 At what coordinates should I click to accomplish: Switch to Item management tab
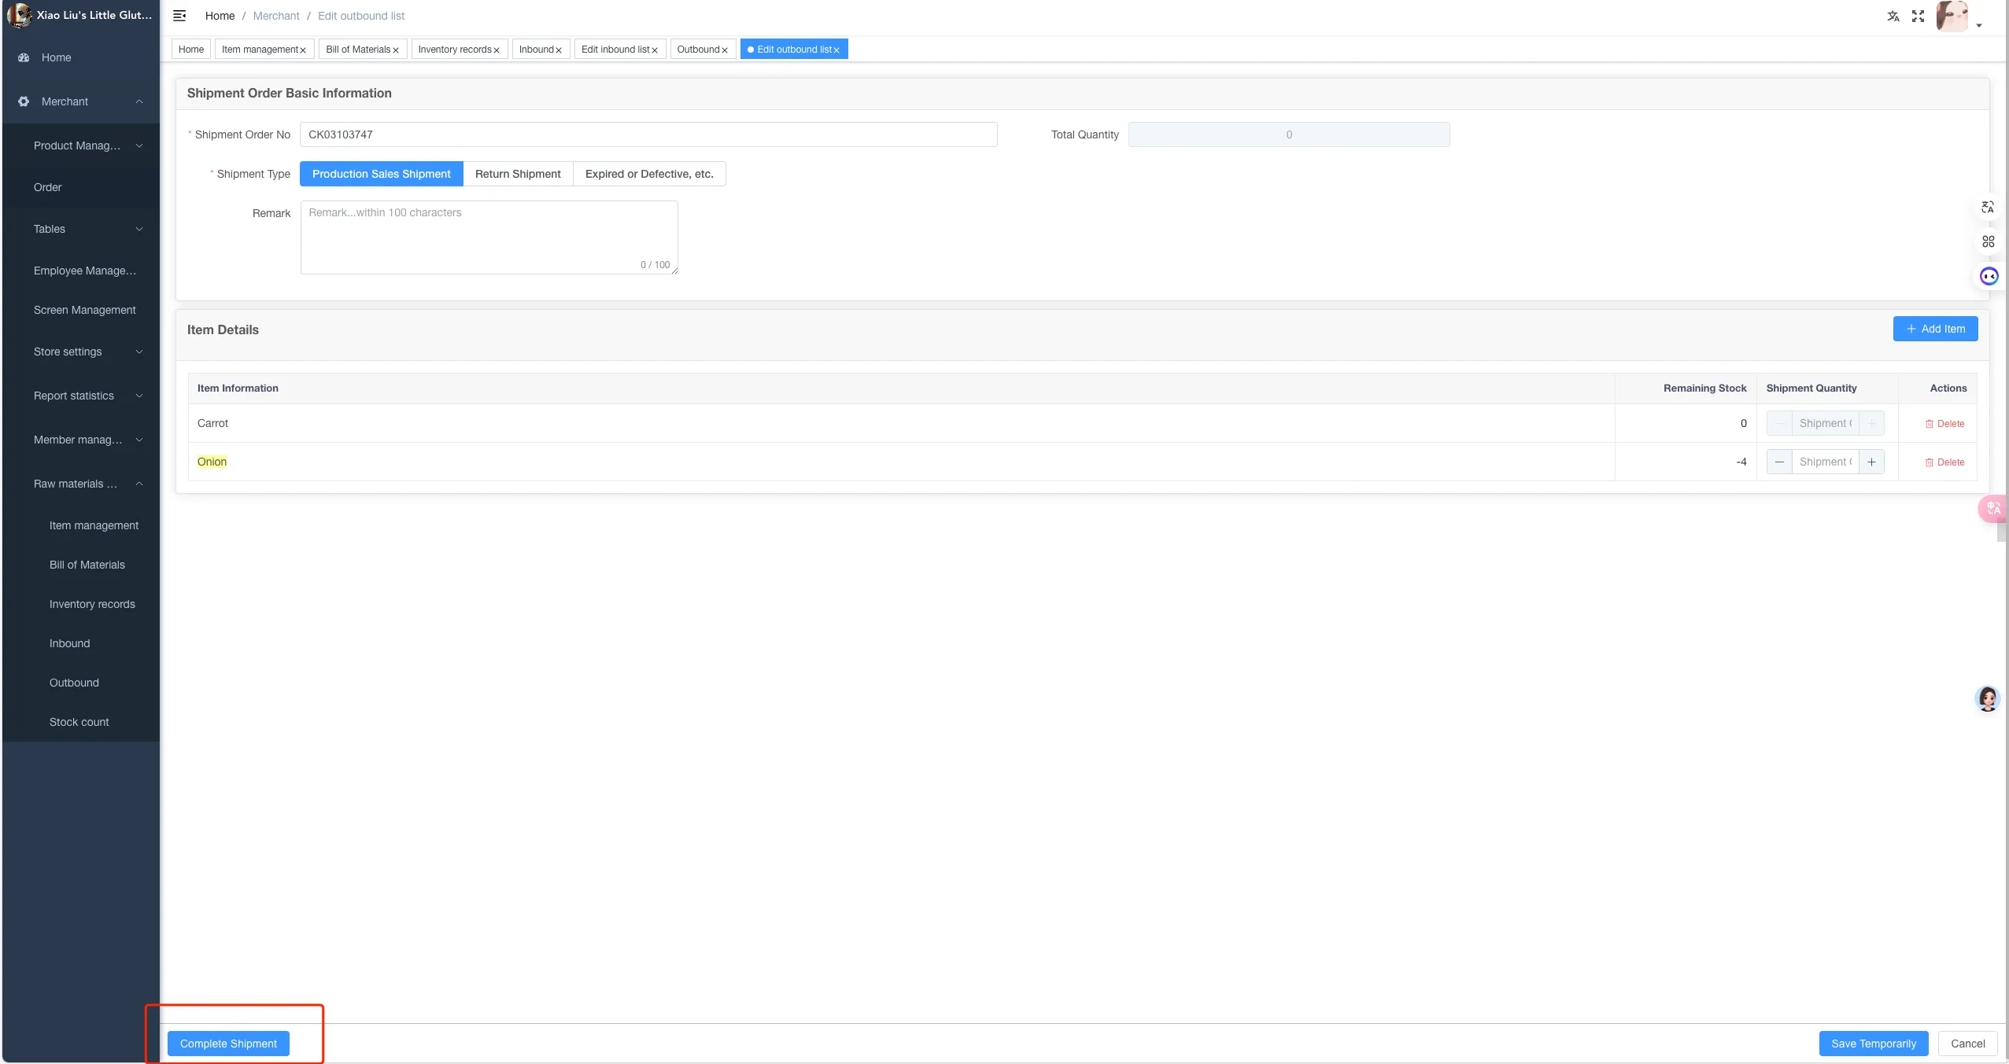[260, 50]
